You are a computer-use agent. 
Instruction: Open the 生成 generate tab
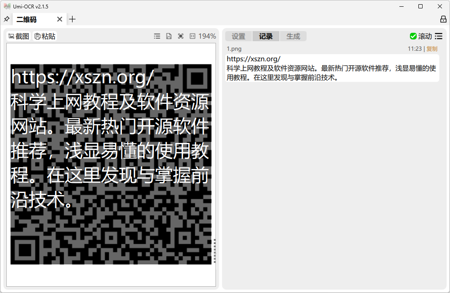click(x=293, y=36)
